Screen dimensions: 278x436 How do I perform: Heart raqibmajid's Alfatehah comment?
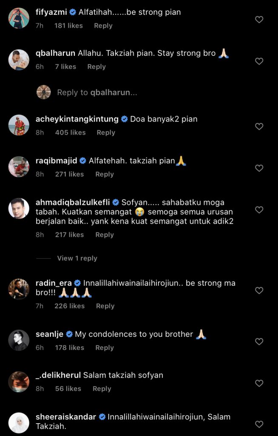click(259, 168)
